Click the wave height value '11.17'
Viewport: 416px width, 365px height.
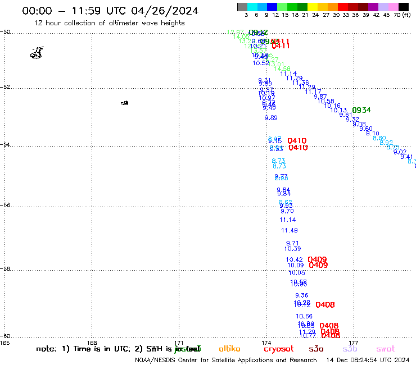pos(313,92)
